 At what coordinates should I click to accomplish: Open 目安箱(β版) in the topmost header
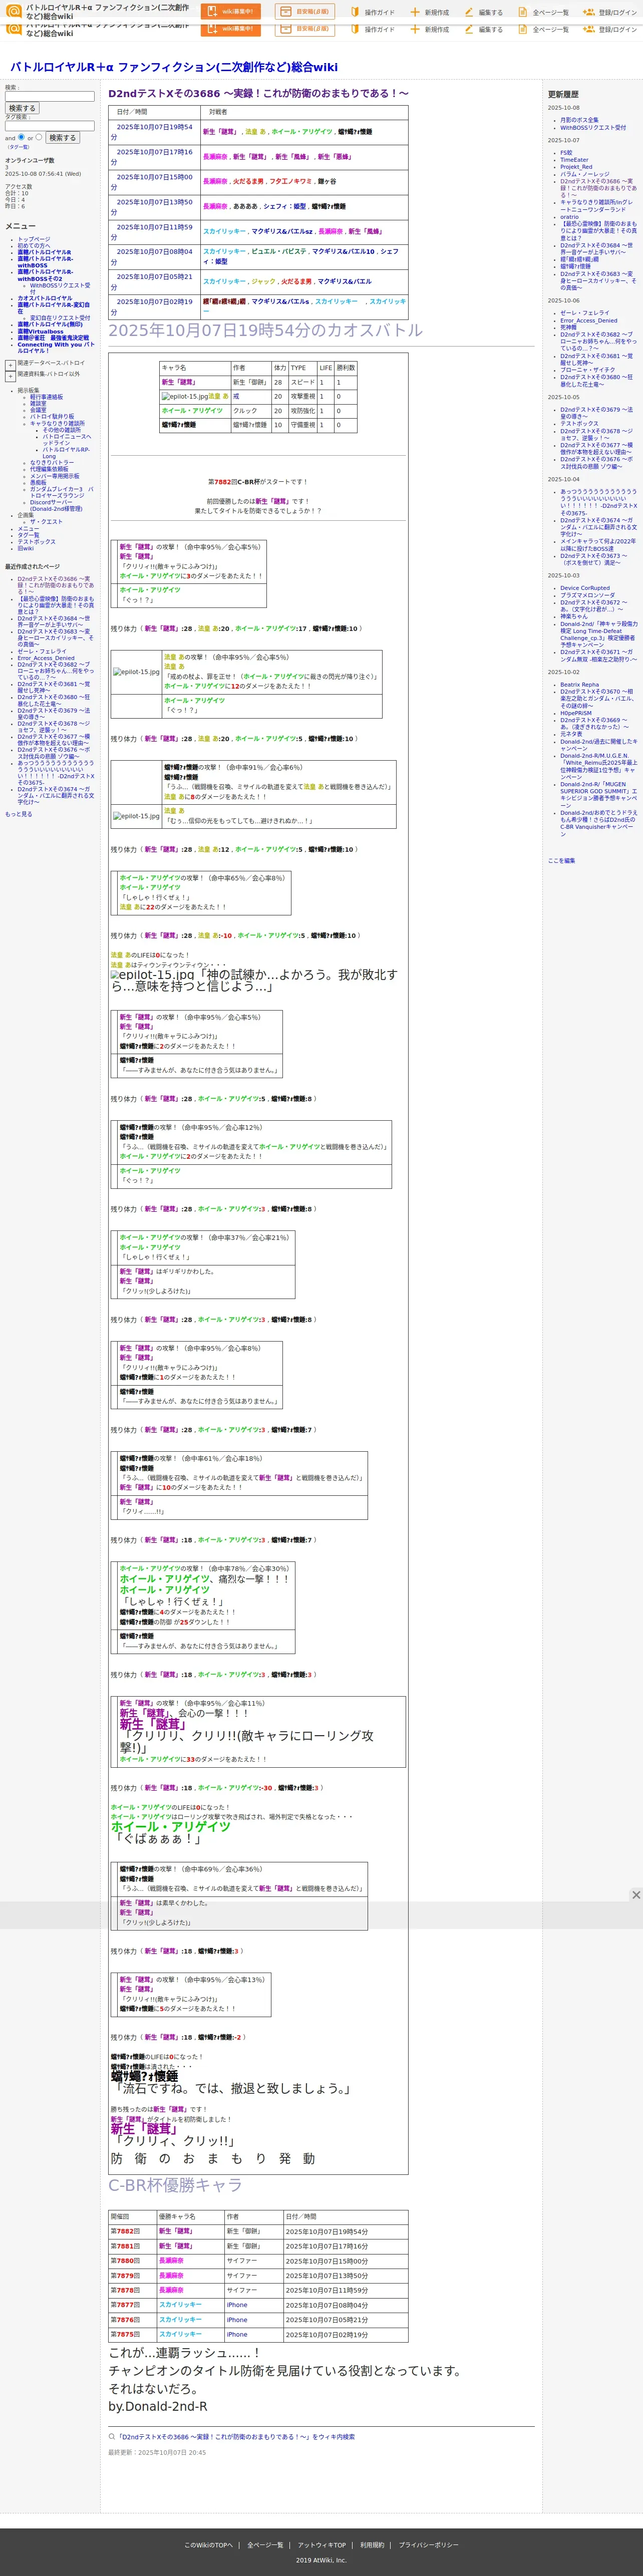pyautogui.click(x=304, y=12)
